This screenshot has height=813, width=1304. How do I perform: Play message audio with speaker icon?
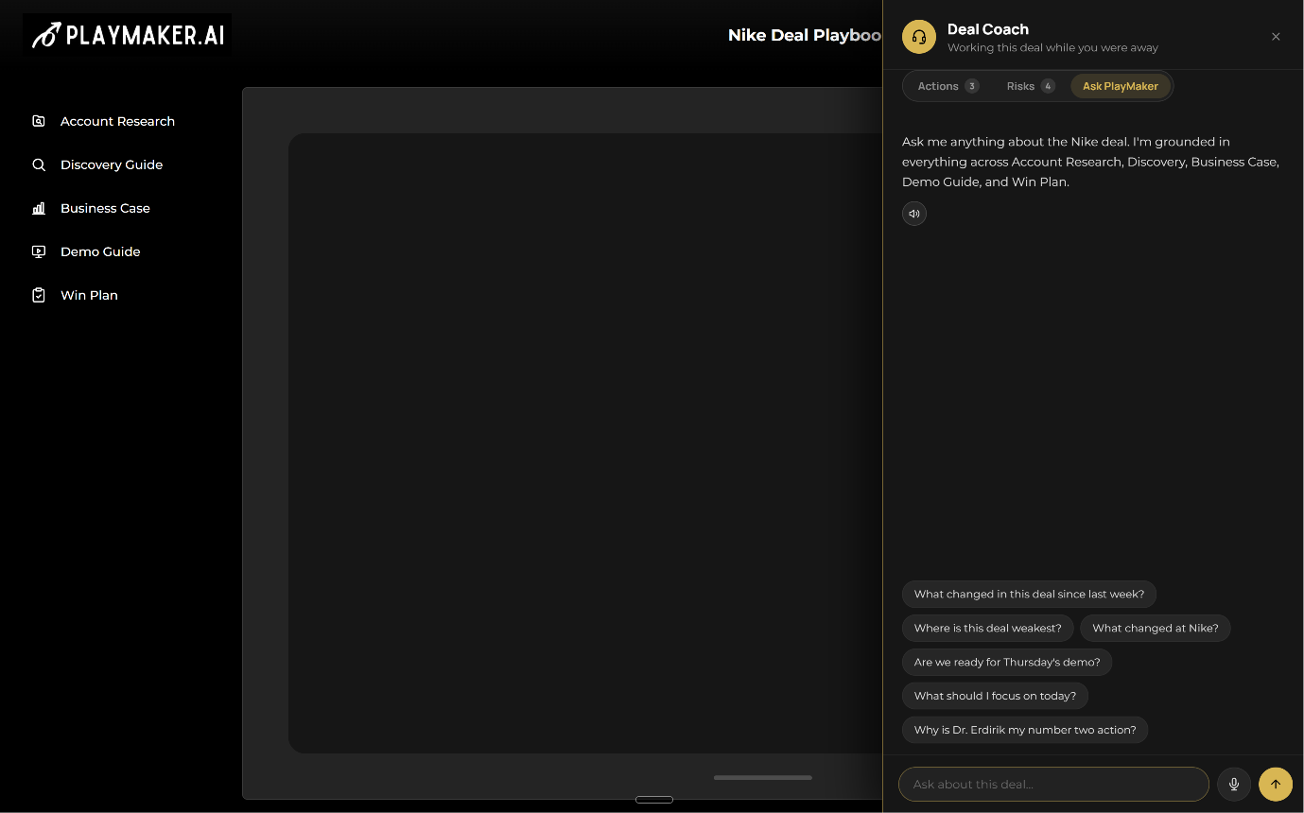coord(914,214)
